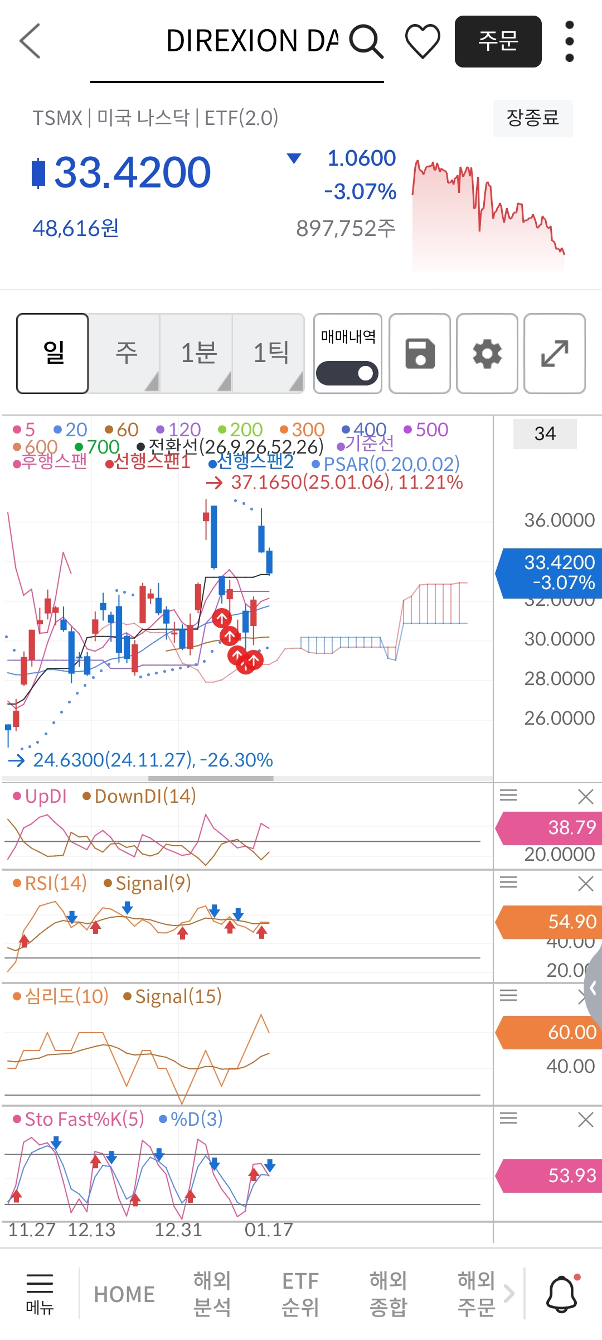Expand chart to fullscreen
Viewport: 602px width, 1340px height.
pos(555,354)
